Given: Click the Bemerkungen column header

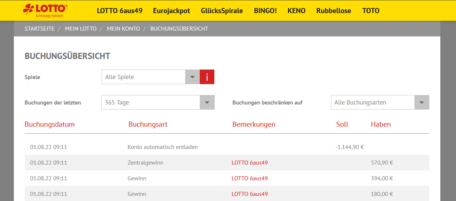Looking at the screenshot, I should click(254, 124).
